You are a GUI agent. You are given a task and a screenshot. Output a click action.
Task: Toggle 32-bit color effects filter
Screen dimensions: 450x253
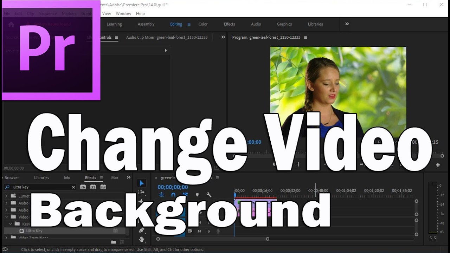pyautogui.click(x=93, y=187)
